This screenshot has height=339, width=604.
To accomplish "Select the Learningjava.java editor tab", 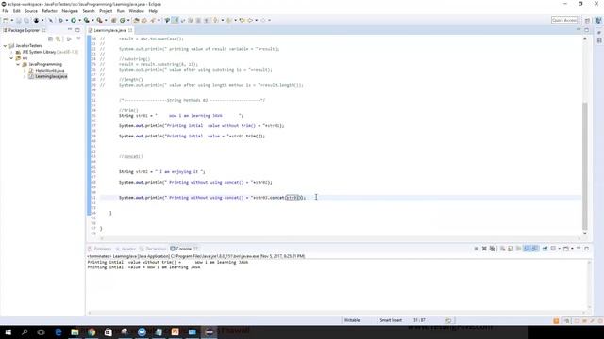I will 109,30.
